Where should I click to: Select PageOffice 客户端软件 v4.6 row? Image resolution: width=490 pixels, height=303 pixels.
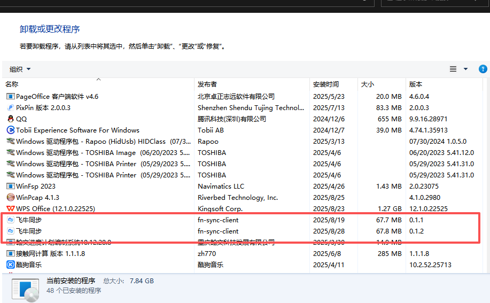57,97
